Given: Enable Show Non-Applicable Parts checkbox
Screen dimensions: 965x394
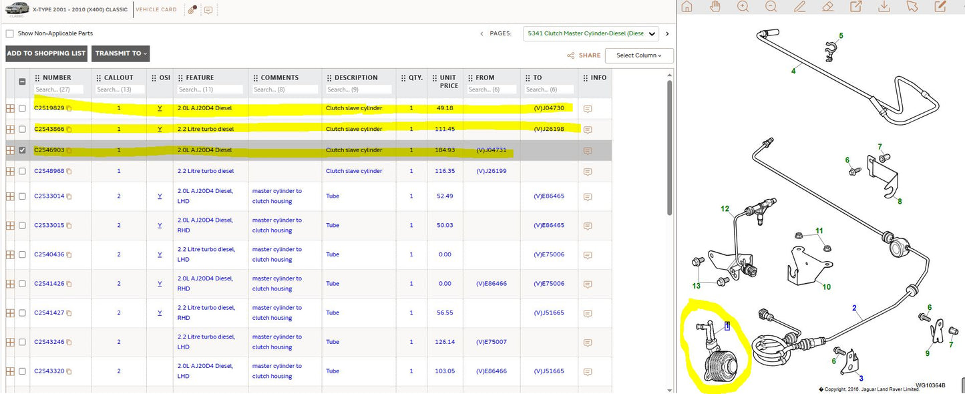Looking at the screenshot, I should click(x=10, y=33).
